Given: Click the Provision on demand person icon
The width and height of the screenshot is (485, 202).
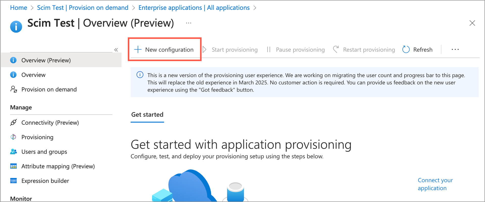Looking at the screenshot, I should tap(14, 89).
